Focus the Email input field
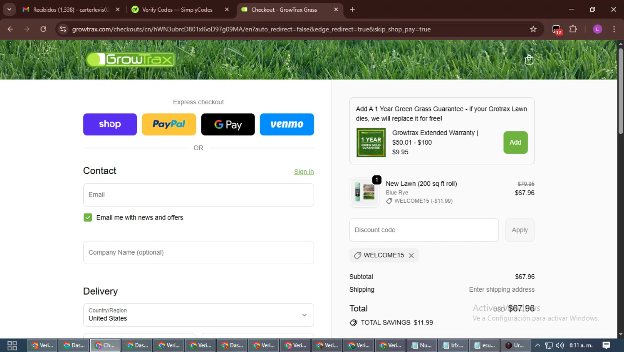Screen dimensions: 624x352 click(x=198, y=194)
